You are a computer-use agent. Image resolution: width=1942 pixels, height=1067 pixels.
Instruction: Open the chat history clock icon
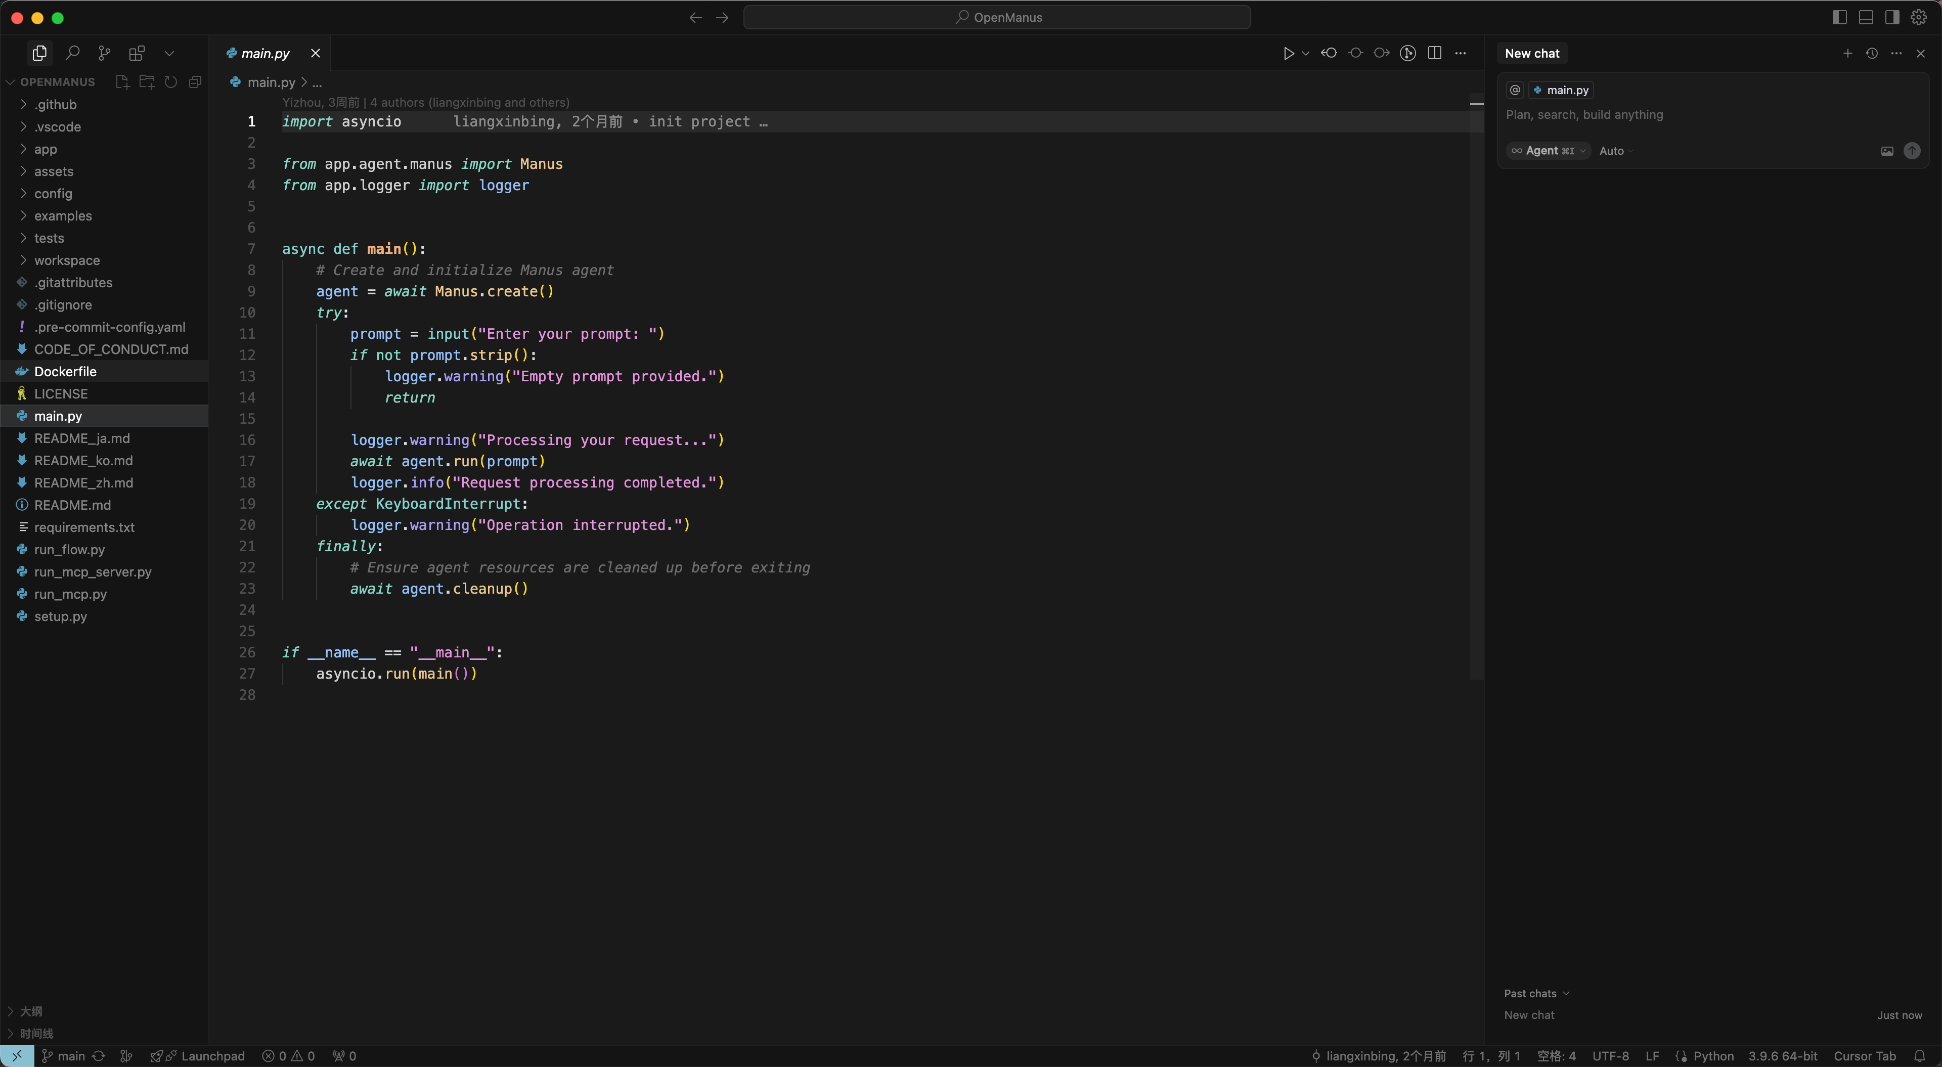pyautogui.click(x=1871, y=53)
